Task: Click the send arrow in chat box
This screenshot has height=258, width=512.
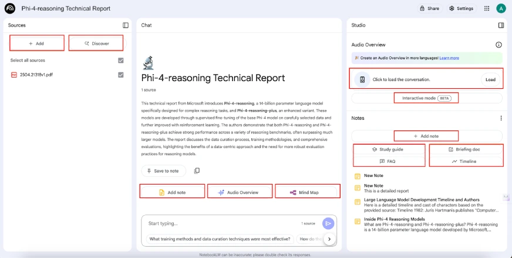Action: [328, 223]
